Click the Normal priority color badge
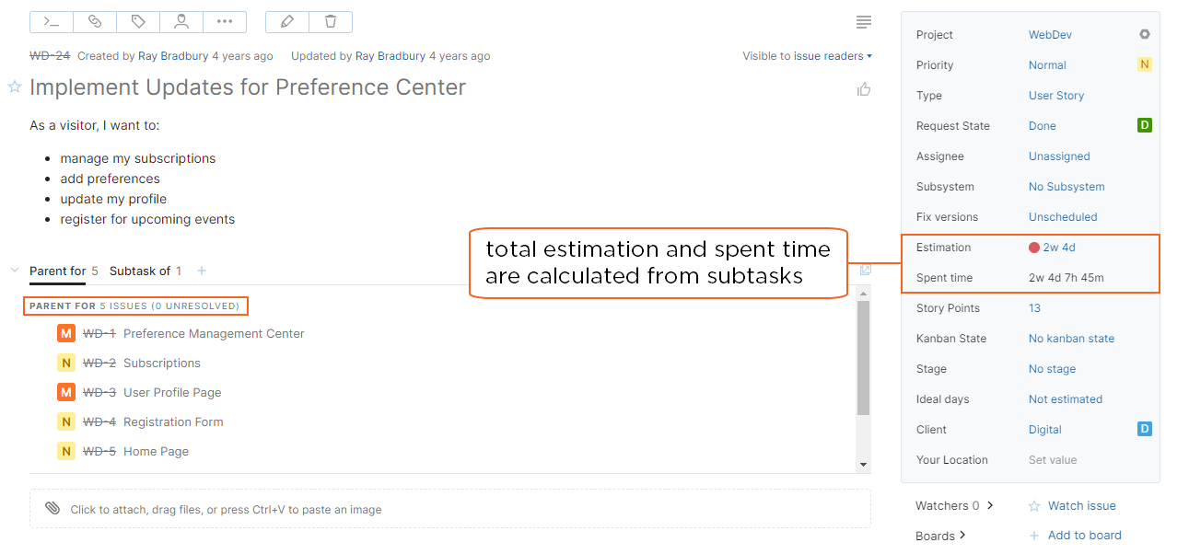1189x554 pixels. tap(1144, 64)
